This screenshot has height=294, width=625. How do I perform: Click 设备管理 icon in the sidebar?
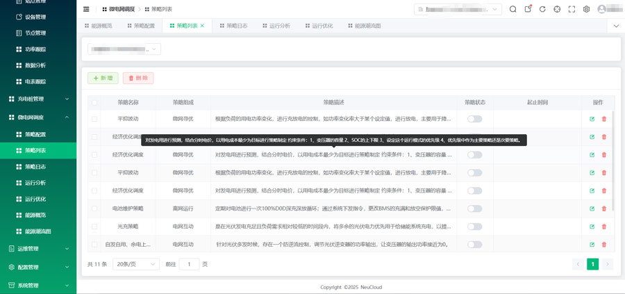18,17
